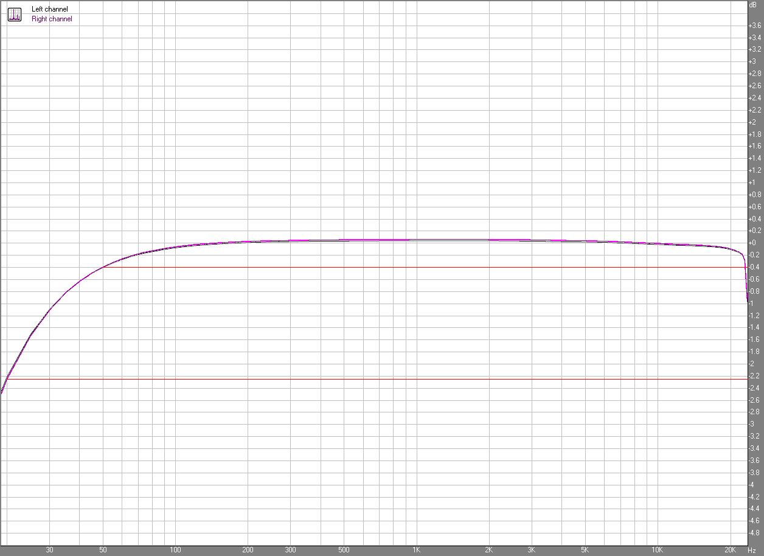Click the '5K' frequency axis label
This screenshot has width=764, height=556.
click(x=585, y=550)
